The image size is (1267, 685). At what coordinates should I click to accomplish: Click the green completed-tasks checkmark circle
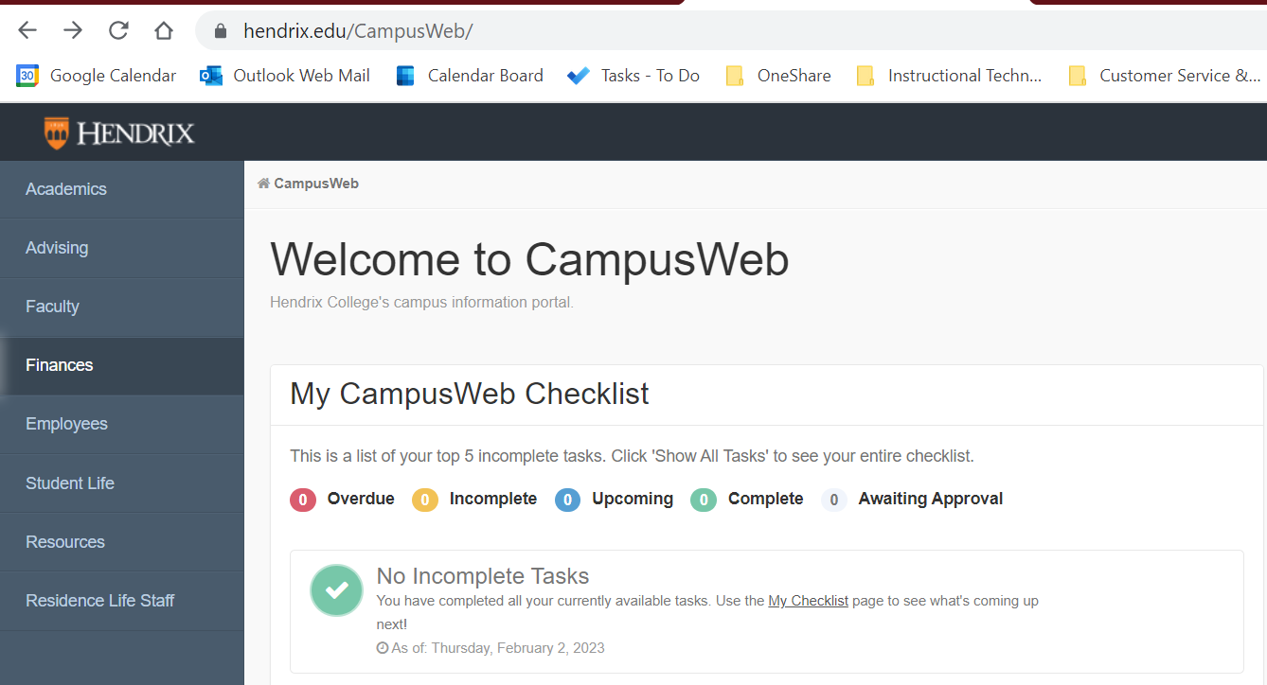pyautogui.click(x=336, y=590)
